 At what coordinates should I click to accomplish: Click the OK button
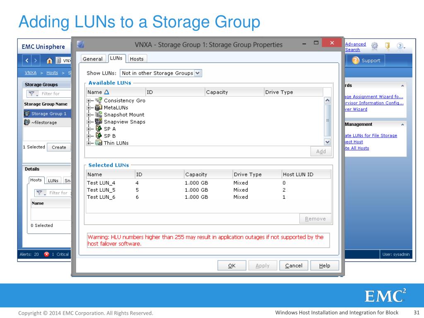232,265
